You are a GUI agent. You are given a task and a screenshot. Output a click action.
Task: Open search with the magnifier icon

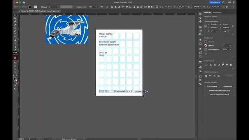(223, 2)
